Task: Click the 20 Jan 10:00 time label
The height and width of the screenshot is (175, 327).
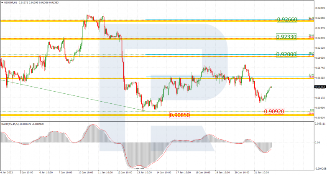Action: 242,172
